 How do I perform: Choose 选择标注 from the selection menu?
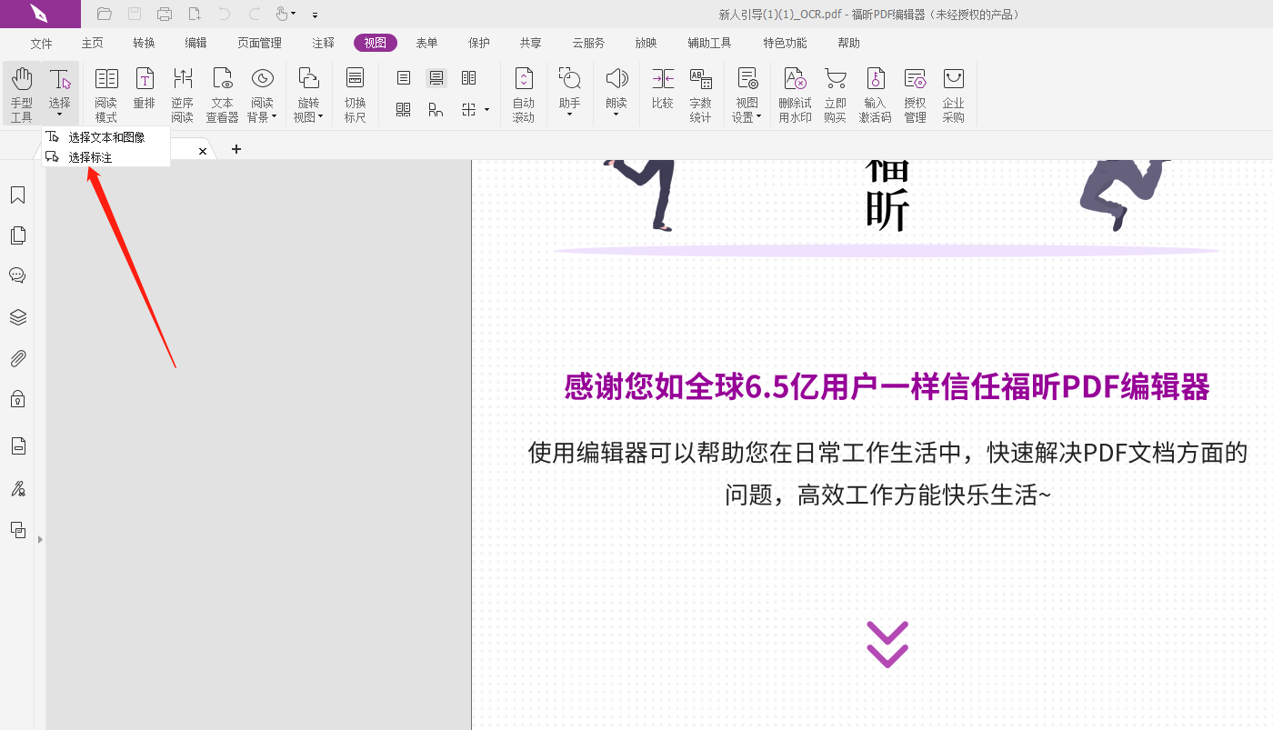click(93, 155)
